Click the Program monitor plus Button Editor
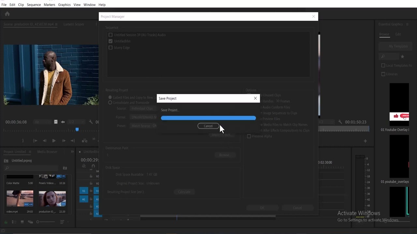This screenshot has width=417, height=234. 365,141
